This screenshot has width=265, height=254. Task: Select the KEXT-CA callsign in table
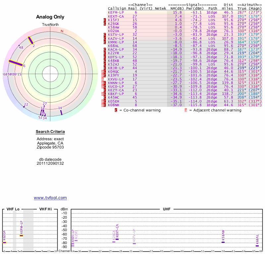point(116,16)
